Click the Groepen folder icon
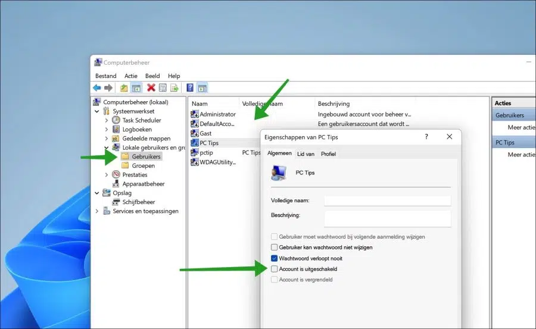This screenshot has height=329, width=536. point(126,165)
